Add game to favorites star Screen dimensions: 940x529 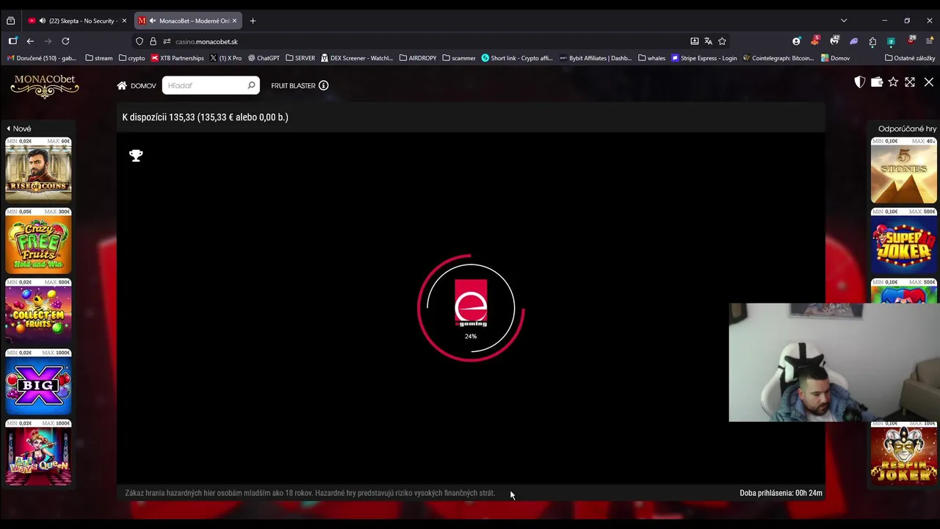point(893,82)
